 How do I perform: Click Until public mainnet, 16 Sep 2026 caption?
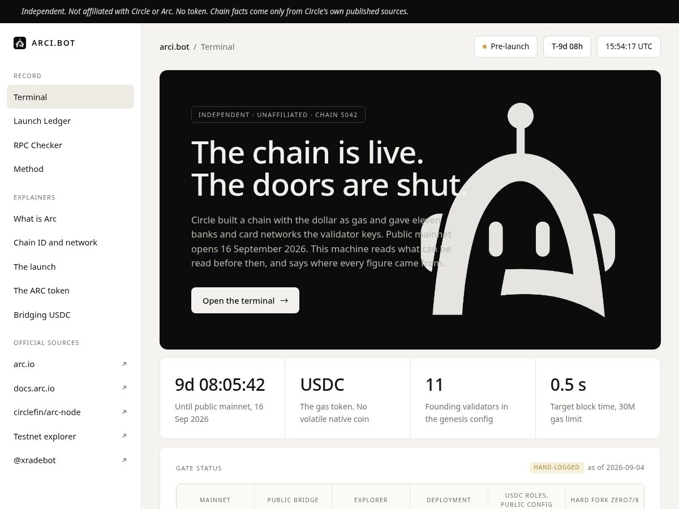tap(220, 413)
